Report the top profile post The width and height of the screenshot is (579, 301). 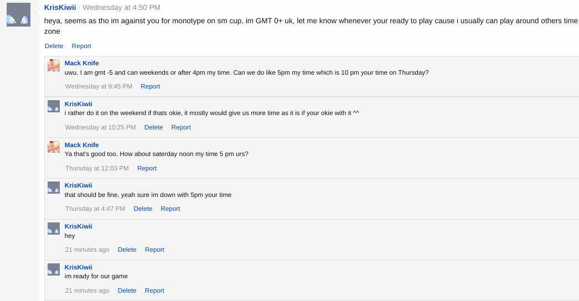81,46
